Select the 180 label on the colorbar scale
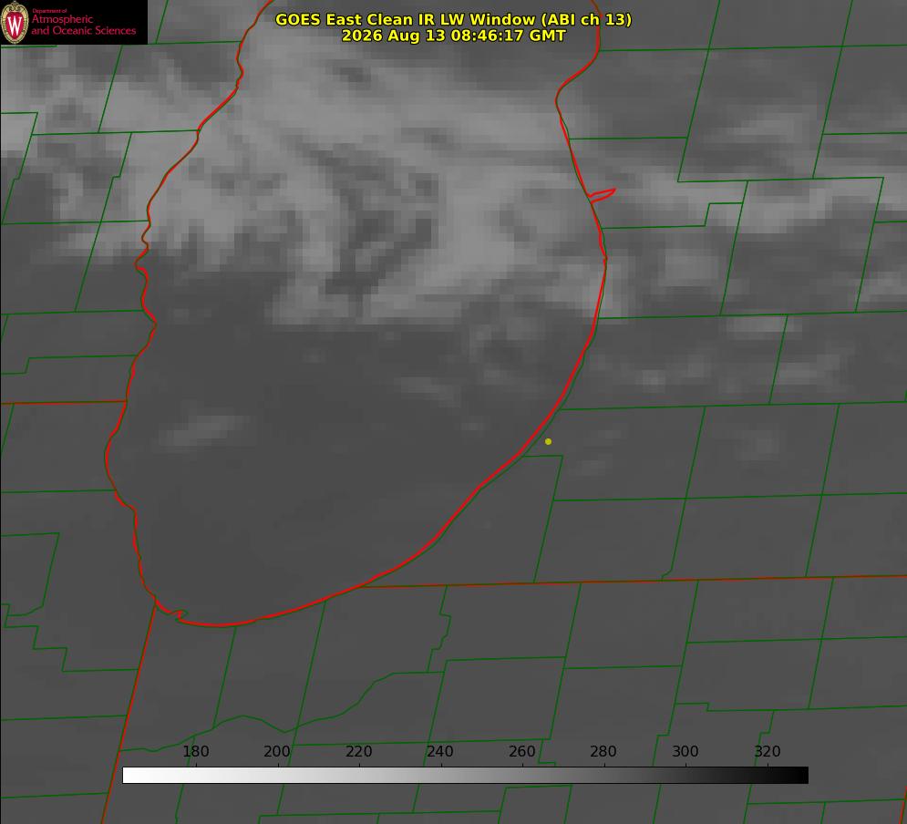The height and width of the screenshot is (824, 907). pos(195,751)
